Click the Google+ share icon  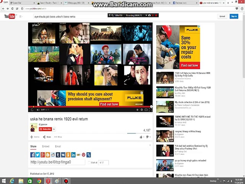(43, 155)
